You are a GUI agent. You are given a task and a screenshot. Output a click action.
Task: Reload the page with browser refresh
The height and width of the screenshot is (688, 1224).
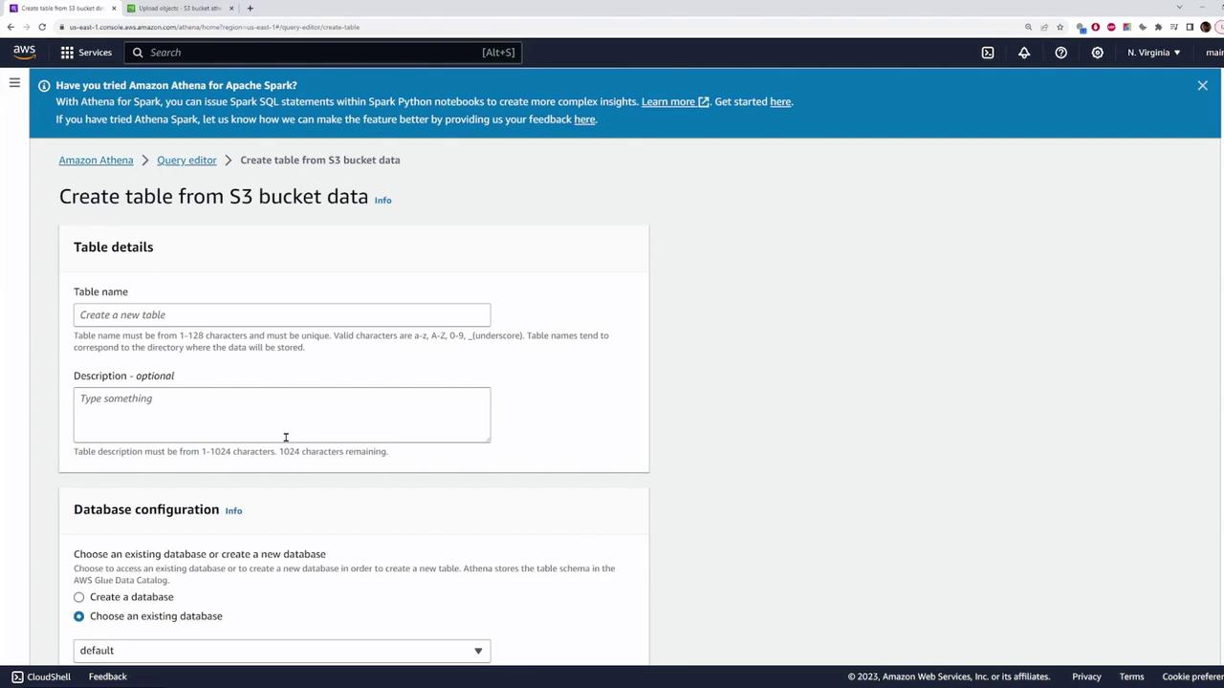click(42, 27)
